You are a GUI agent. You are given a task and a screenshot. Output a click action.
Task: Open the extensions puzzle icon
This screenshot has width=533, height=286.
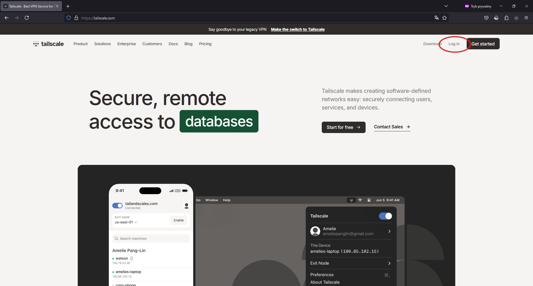point(506,18)
